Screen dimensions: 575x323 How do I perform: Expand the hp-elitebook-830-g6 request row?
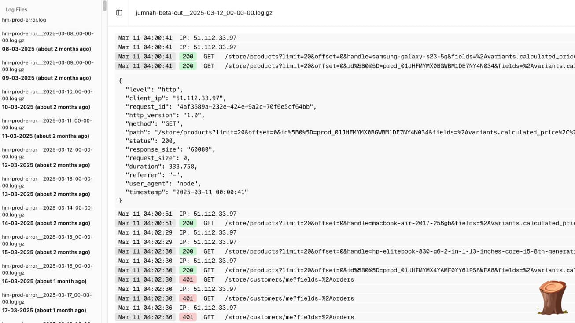[343, 251]
